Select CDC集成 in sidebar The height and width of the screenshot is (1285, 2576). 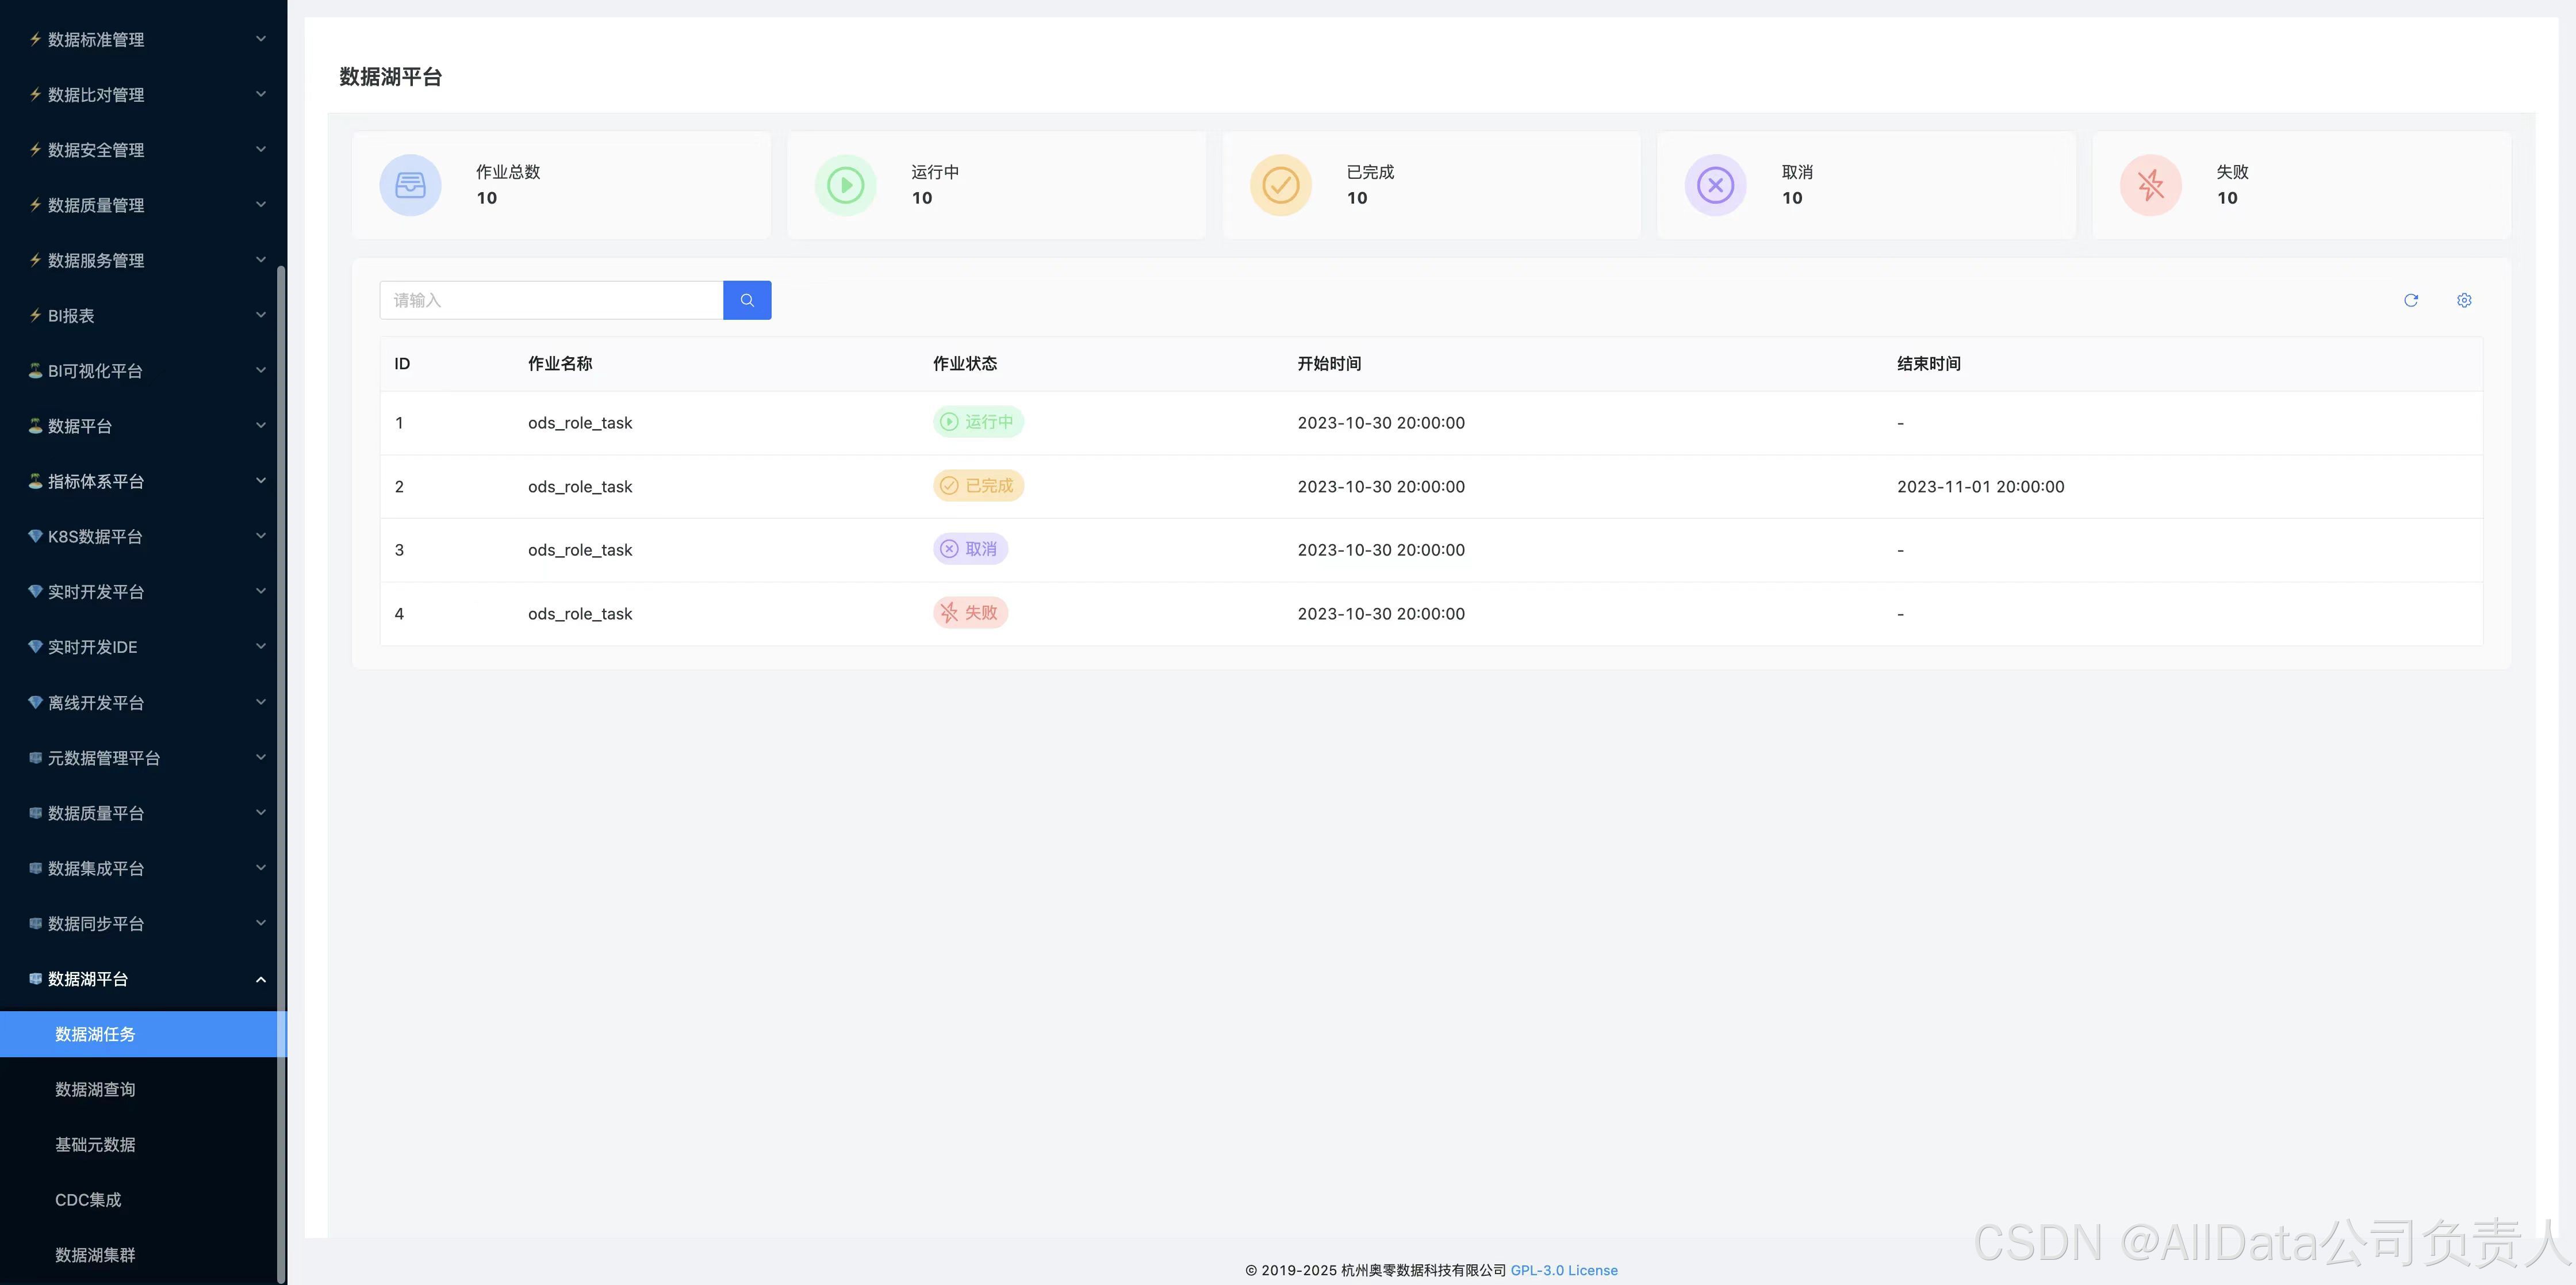pos(88,1199)
